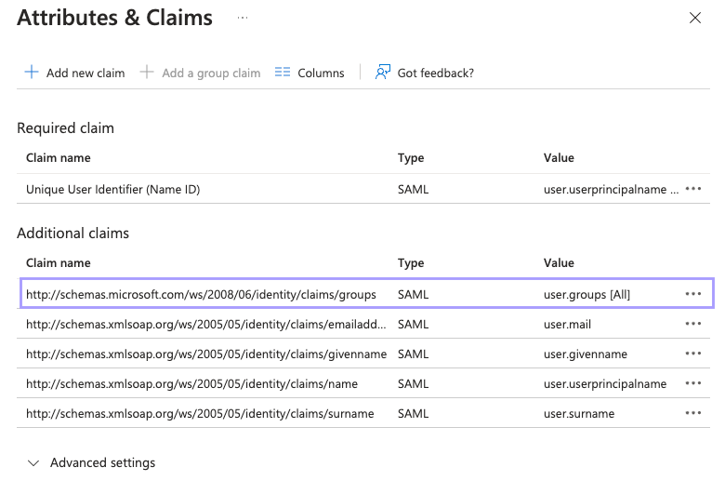Screen dimensions: 725x481
Task: Click the Claim name header under Required claim
Action: pyautogui.click(x=59, y=158)
